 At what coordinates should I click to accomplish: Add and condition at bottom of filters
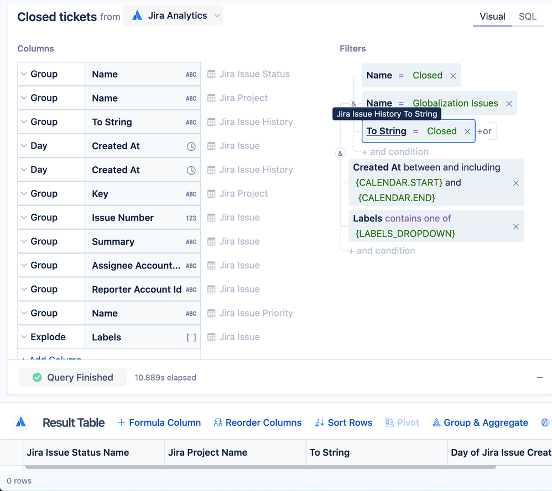click(382, 251)
